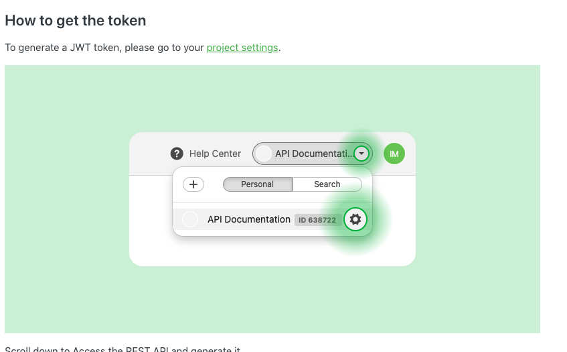
Task: Click the question mark help icon
Action: click(x=177, y=154)
